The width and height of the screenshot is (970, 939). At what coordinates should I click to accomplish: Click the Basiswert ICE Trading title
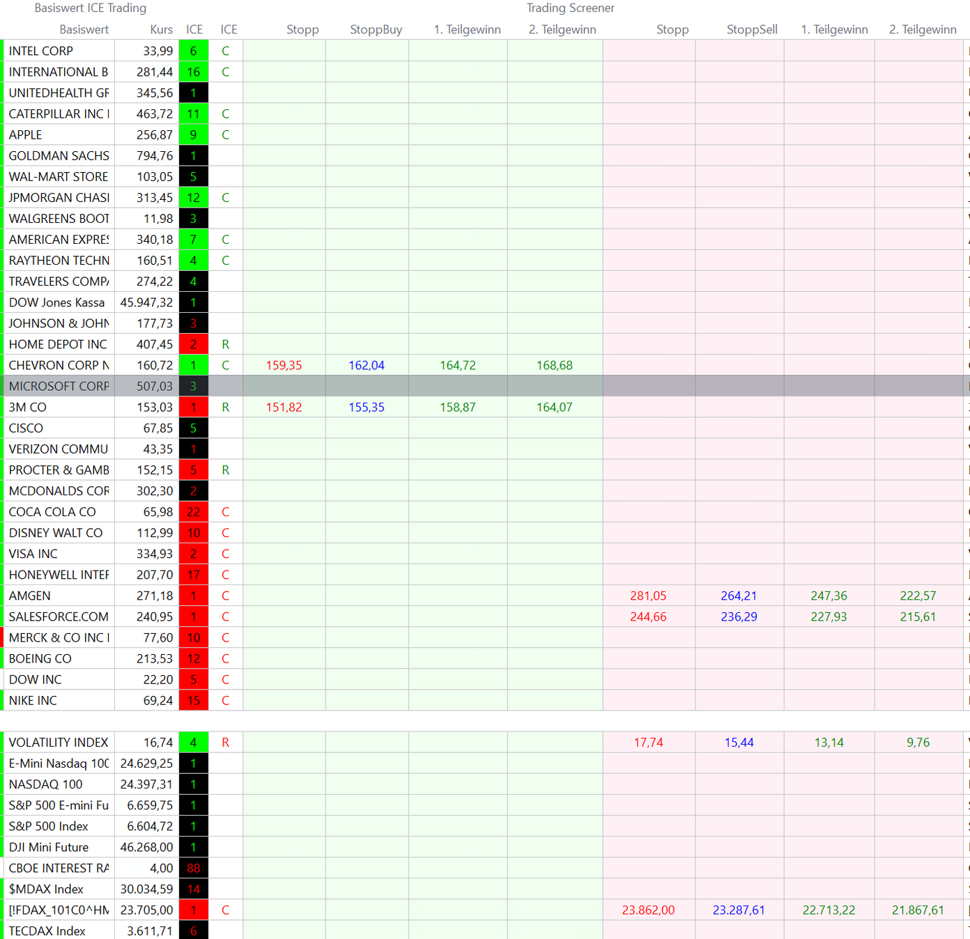tap(91, 8)
